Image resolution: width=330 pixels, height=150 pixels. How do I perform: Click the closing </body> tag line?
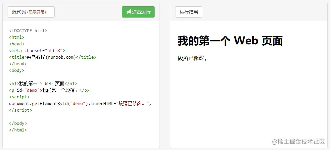[18, 124]
